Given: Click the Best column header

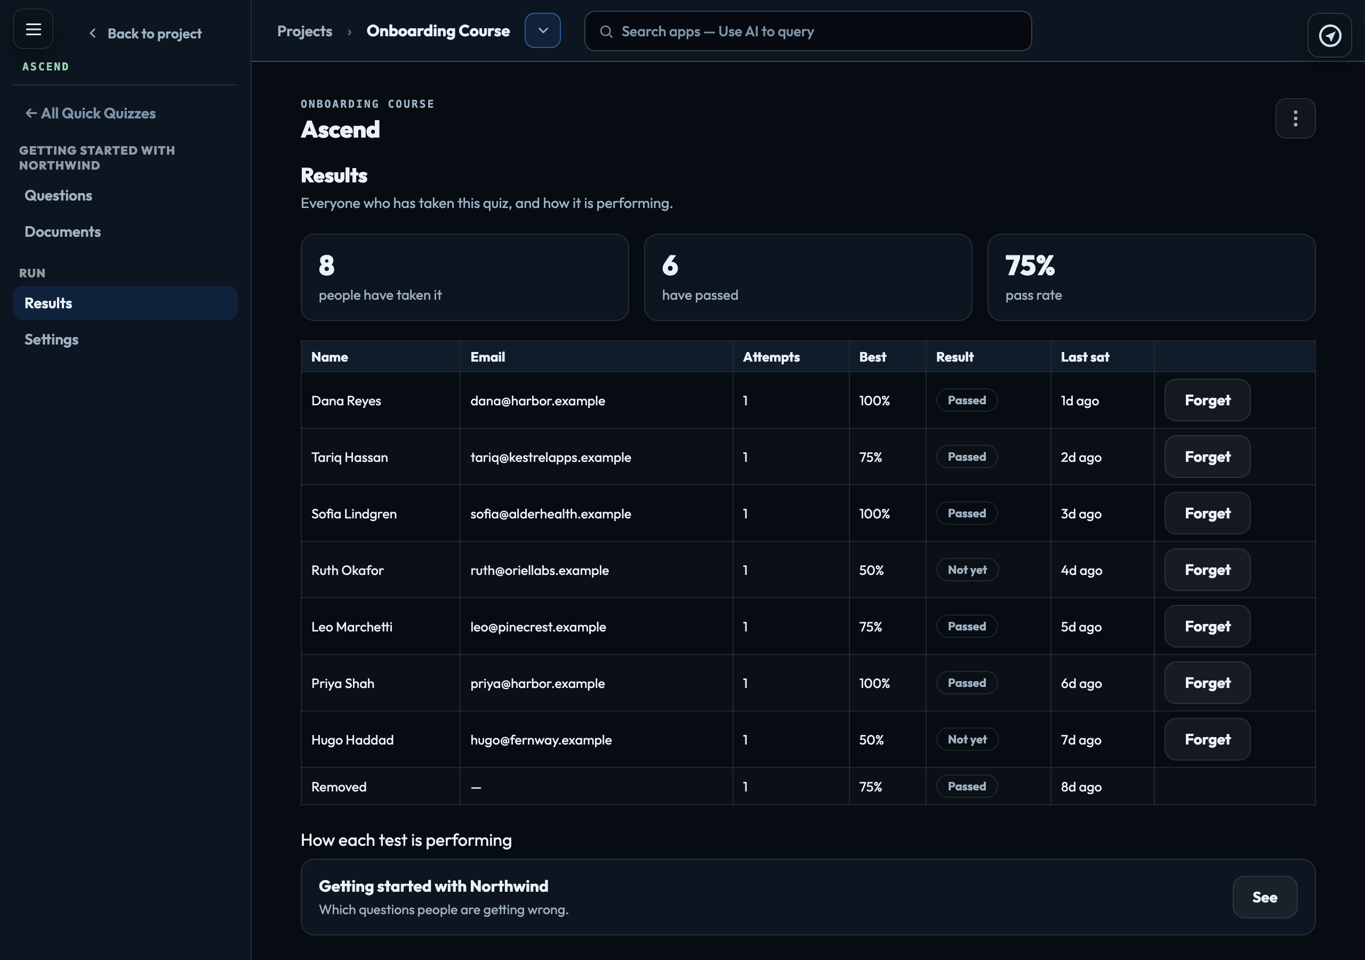Looking at the screenshot, I should point(888,357).
